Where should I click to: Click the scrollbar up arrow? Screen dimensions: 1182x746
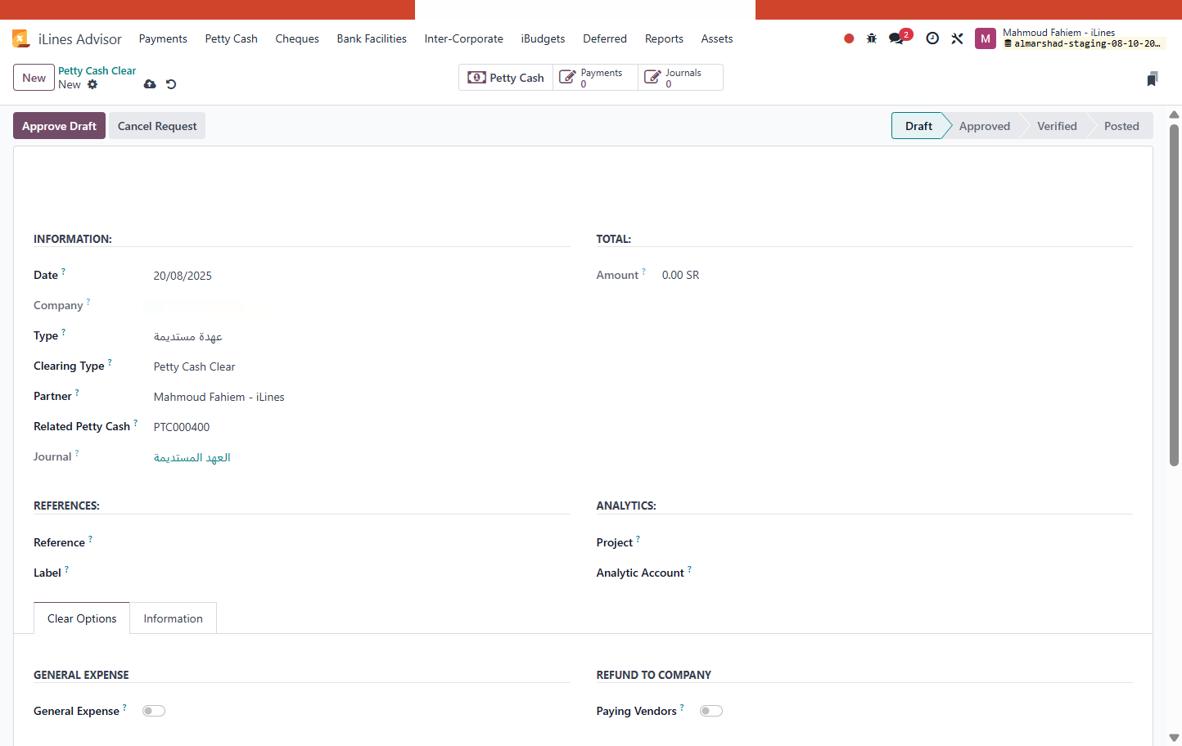pyautogui.click(x=1174, y=115)
